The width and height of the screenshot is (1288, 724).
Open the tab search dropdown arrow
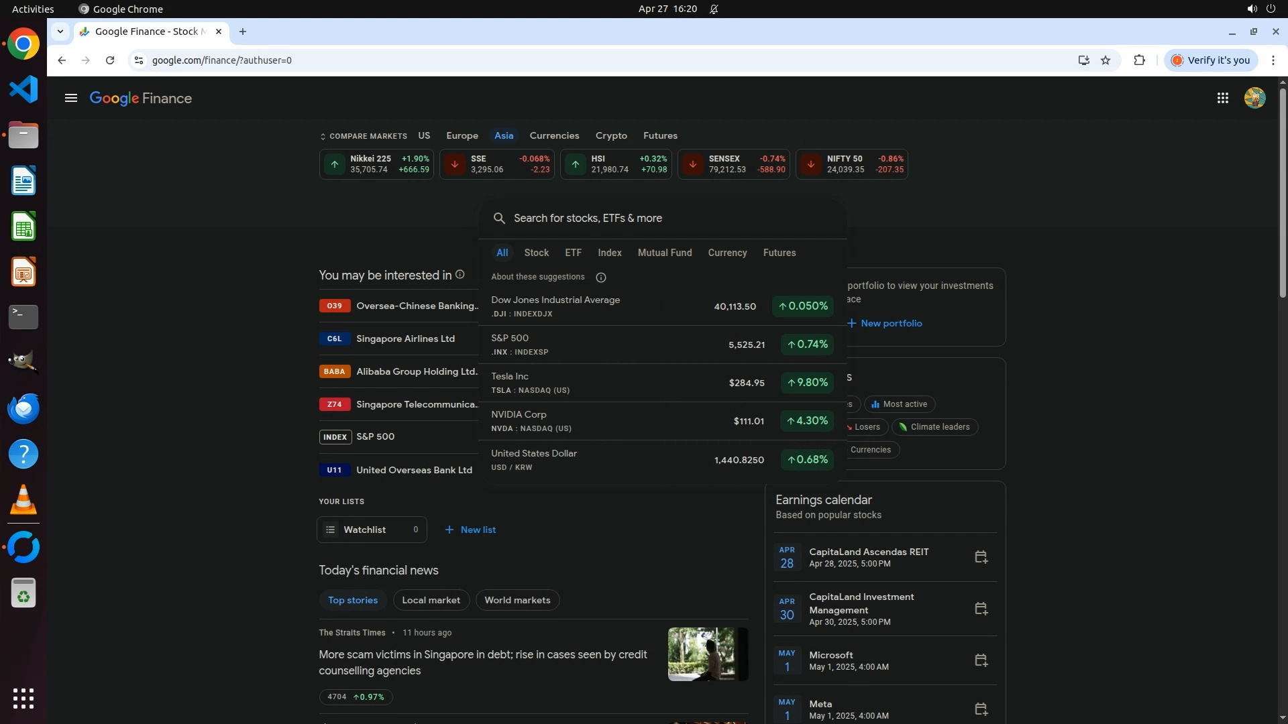[x=60, y=32]
